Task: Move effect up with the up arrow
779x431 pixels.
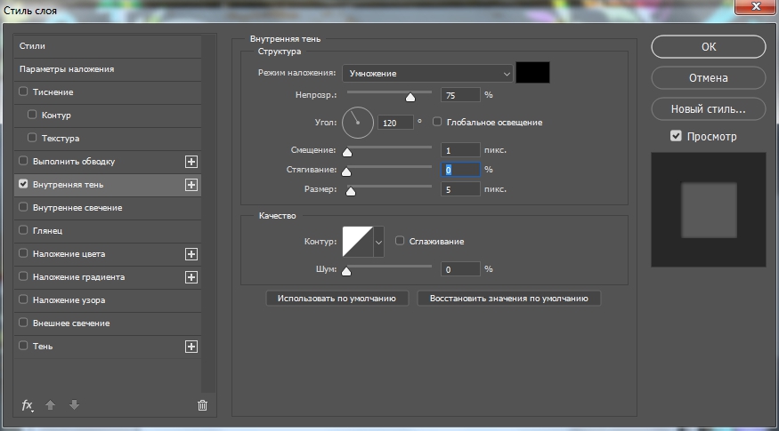Action: [x=50, y=404]
